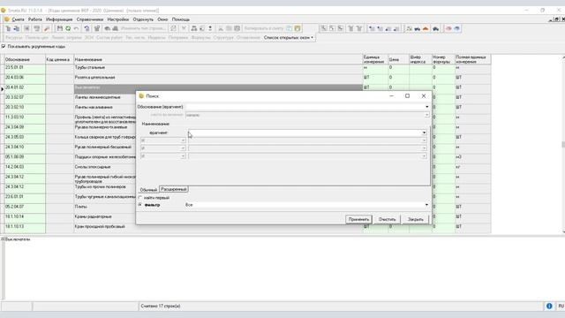Select the "найти первый" radio button
Viewport: 565px width, 318px height.
pos(140,198)
